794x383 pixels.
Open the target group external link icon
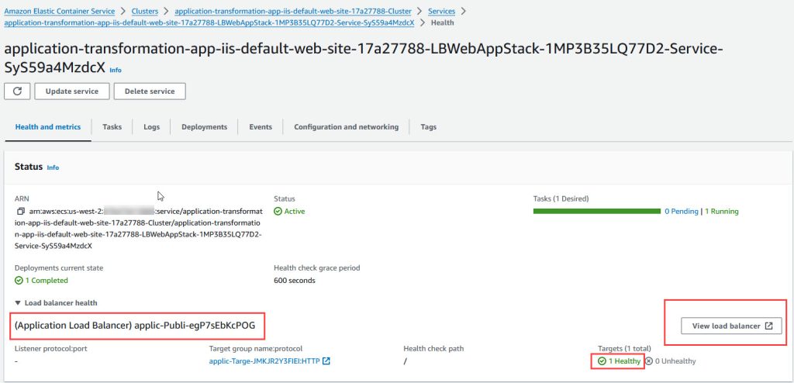[x=326, y=361]
